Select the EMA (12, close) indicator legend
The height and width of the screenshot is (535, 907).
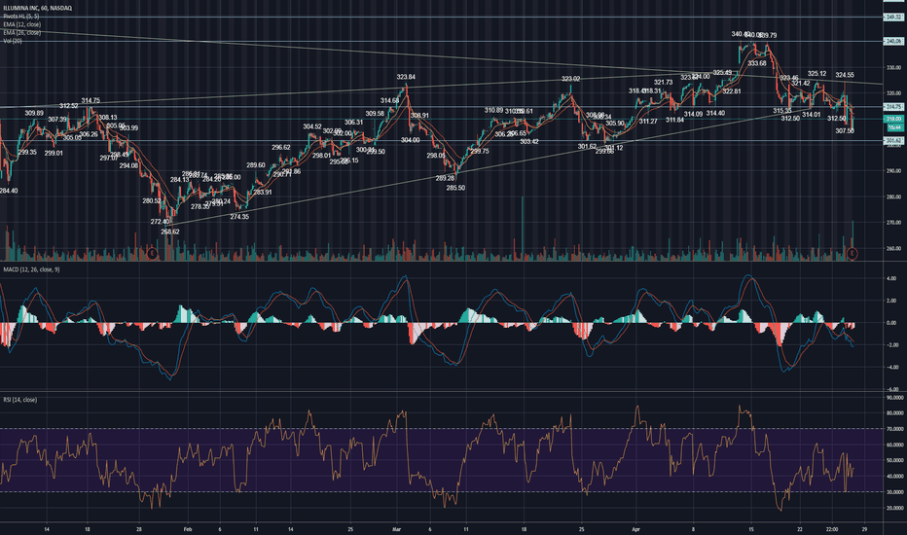coord(22,25)
